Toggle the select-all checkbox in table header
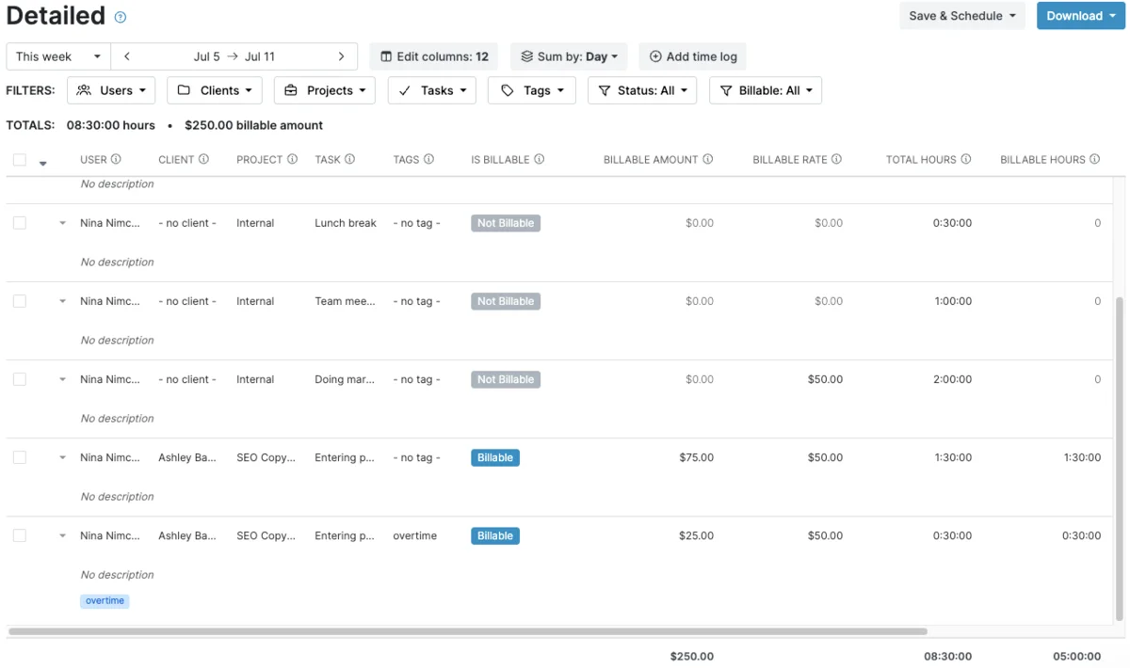Screen dimensions: 1130x668 (20, 160)
